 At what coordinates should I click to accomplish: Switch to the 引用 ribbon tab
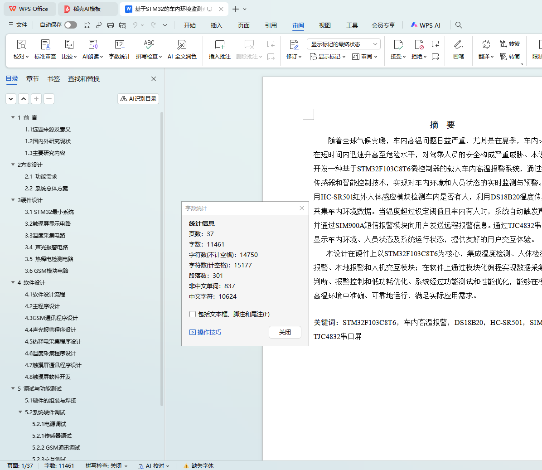[271, 25]
